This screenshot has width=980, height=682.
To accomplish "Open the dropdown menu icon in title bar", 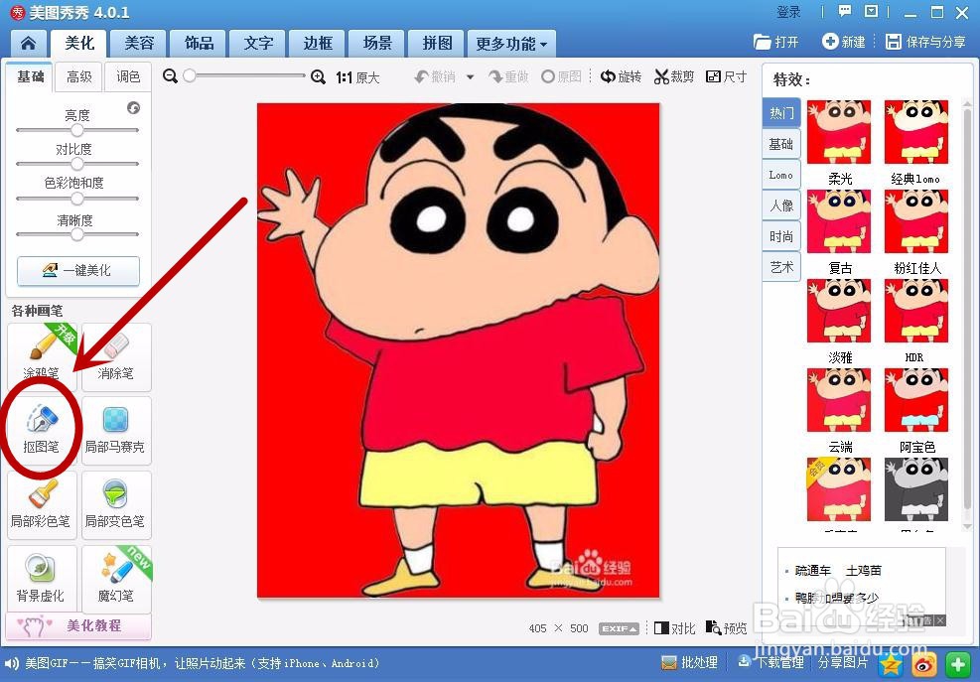I will [871, 11].
